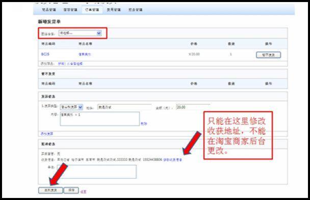This screenshot has height=200, width=310.
Task: Select the highlighted 订单管理 tab
Action: pyautogui.click(x=92, y=10)
